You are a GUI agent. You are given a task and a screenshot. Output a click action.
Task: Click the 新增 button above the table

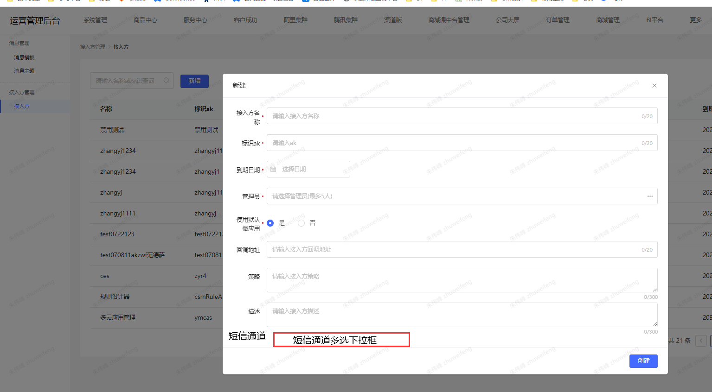coord(194,81)
